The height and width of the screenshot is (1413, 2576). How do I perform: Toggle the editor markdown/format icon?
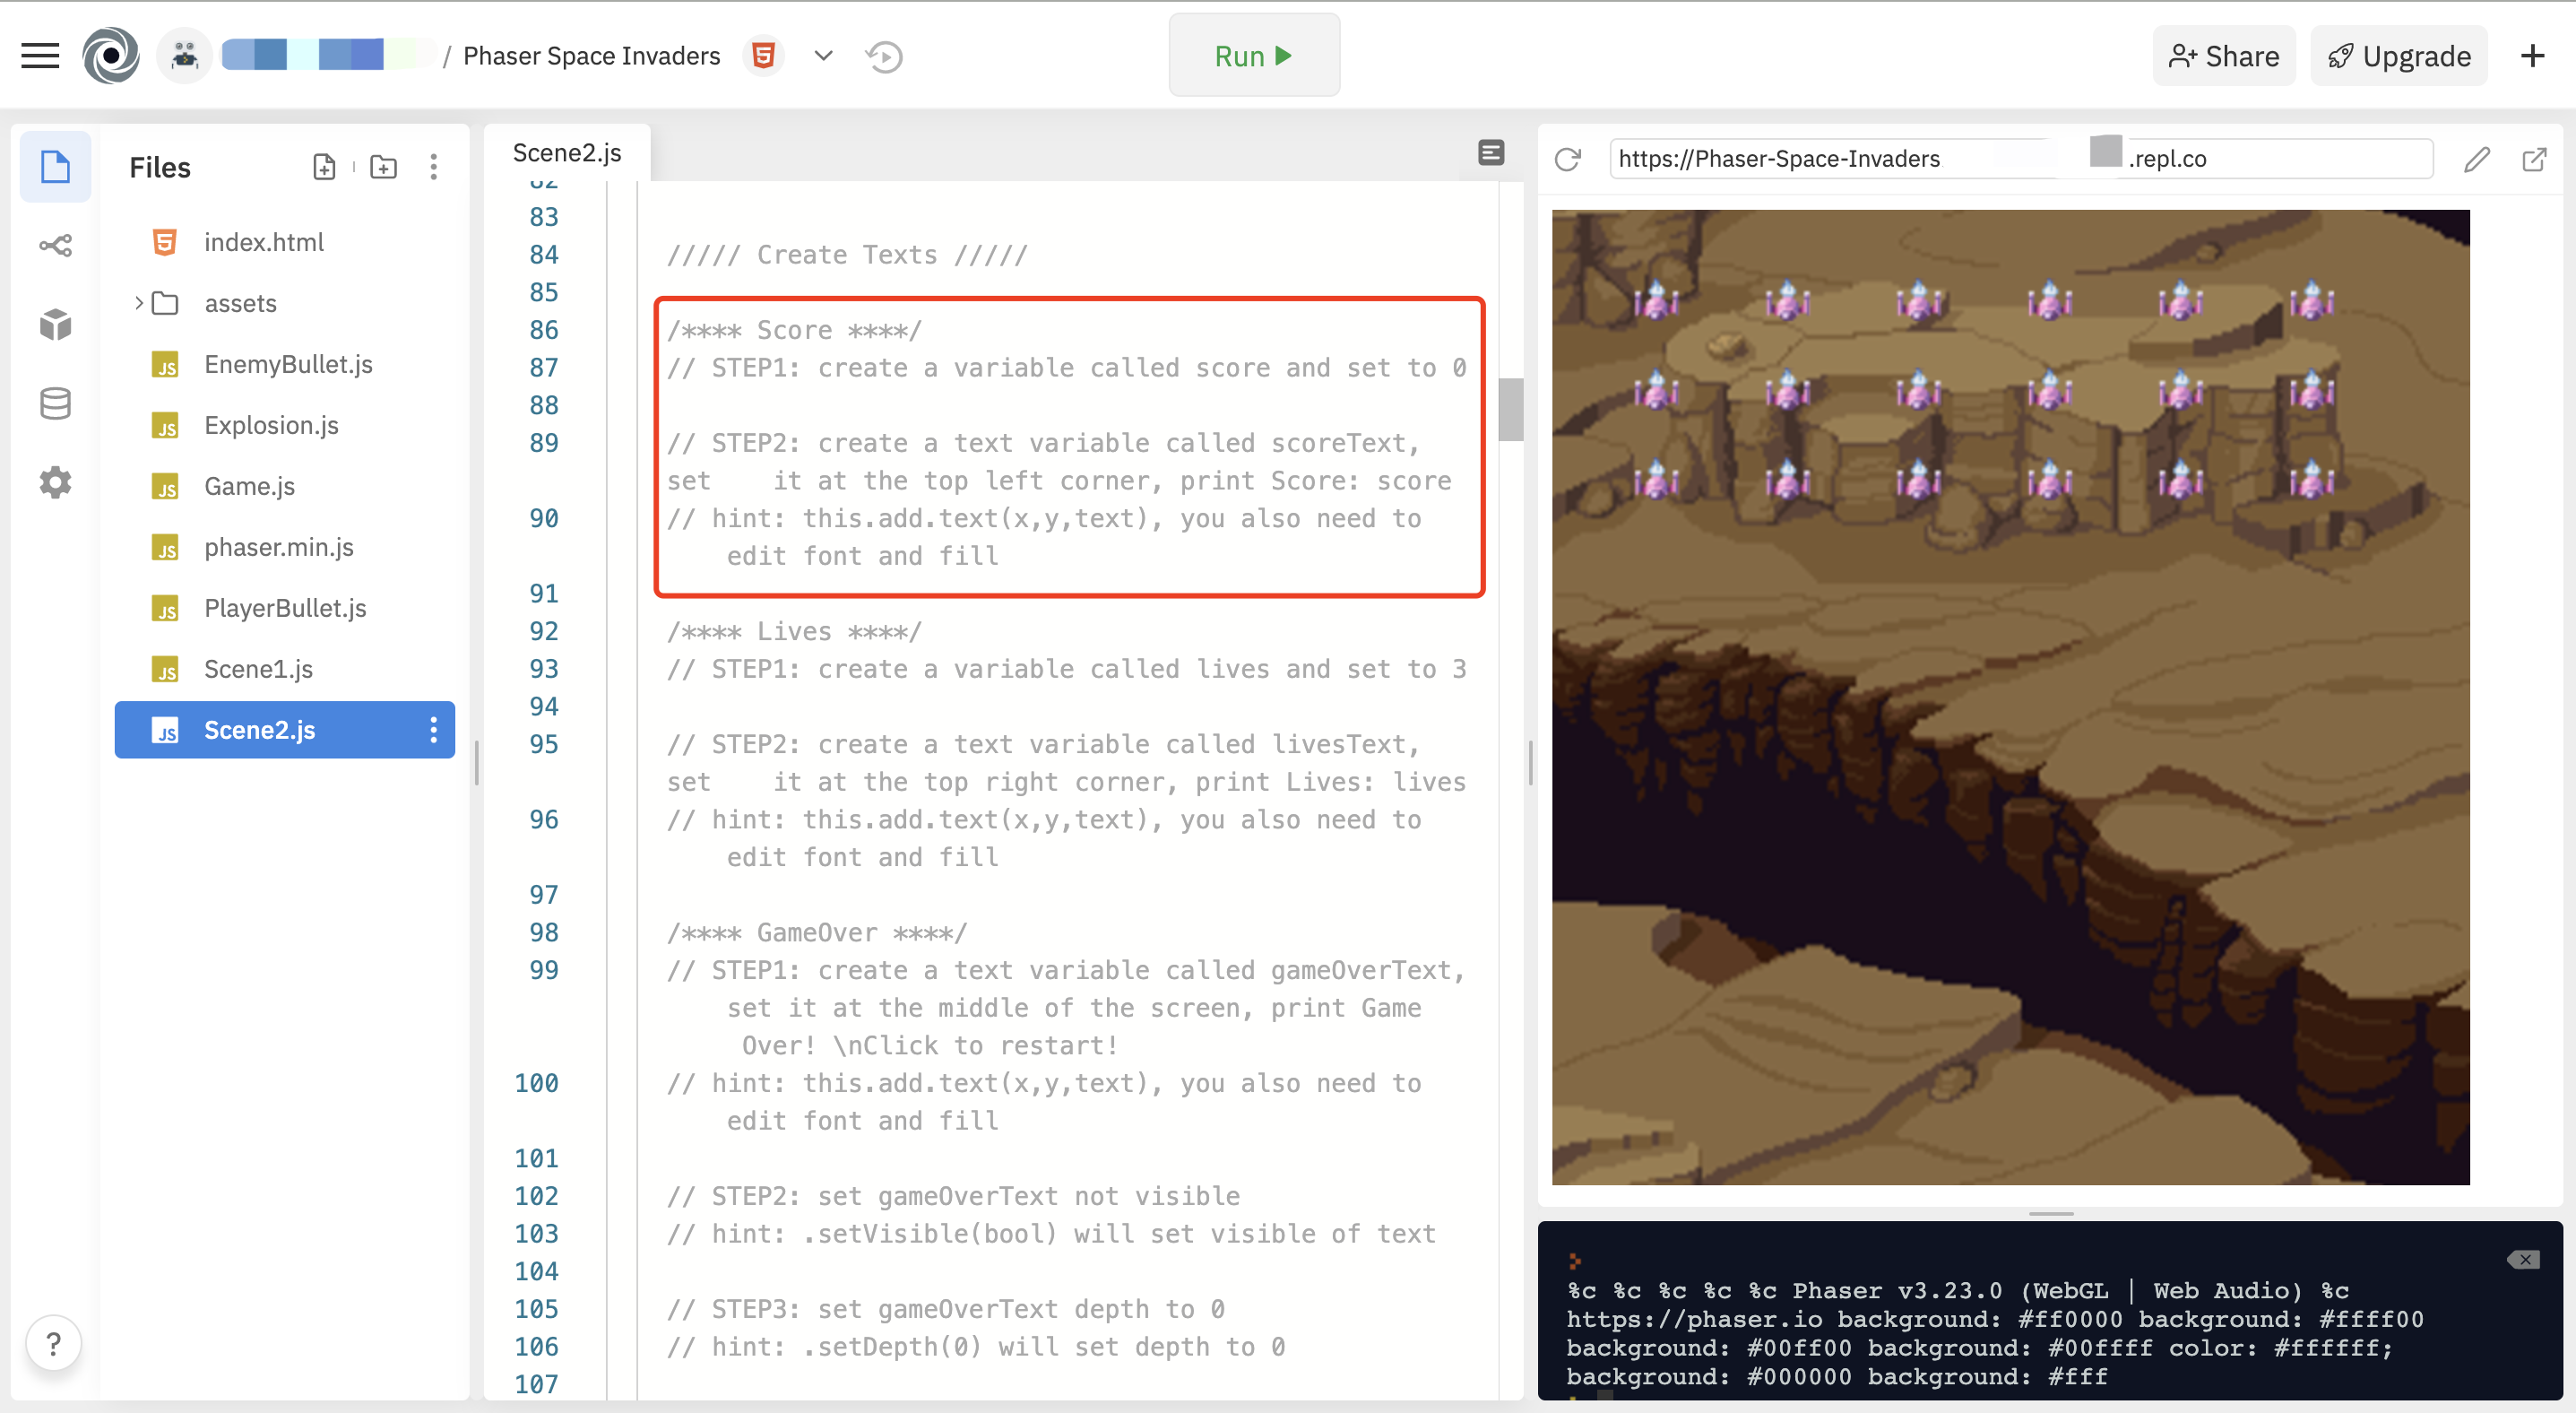pos(1490,153)
